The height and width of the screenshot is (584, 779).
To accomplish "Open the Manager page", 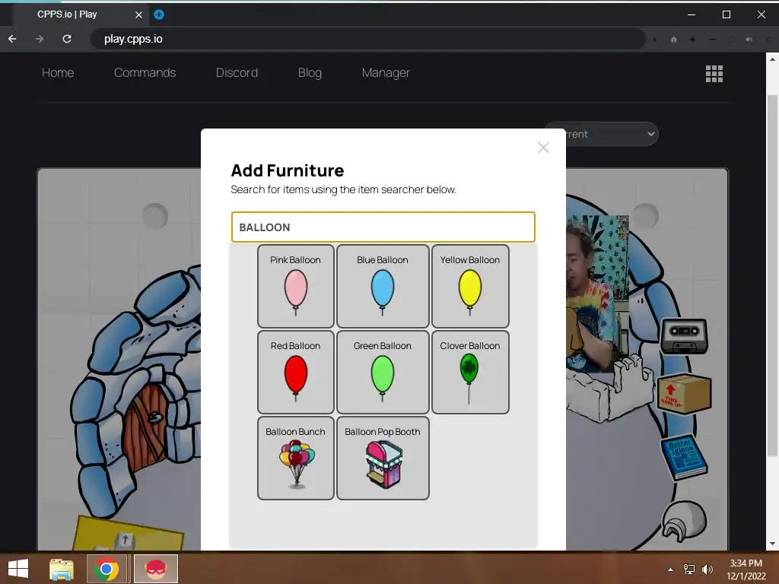I will (x=386, y=72).
